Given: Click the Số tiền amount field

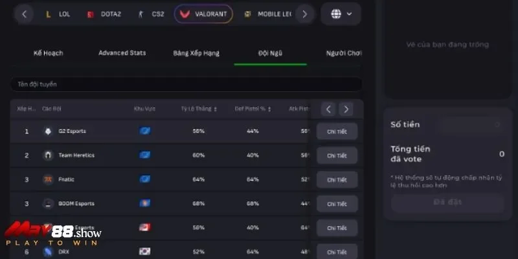Looking at the screenshot, I should [447, 124].
